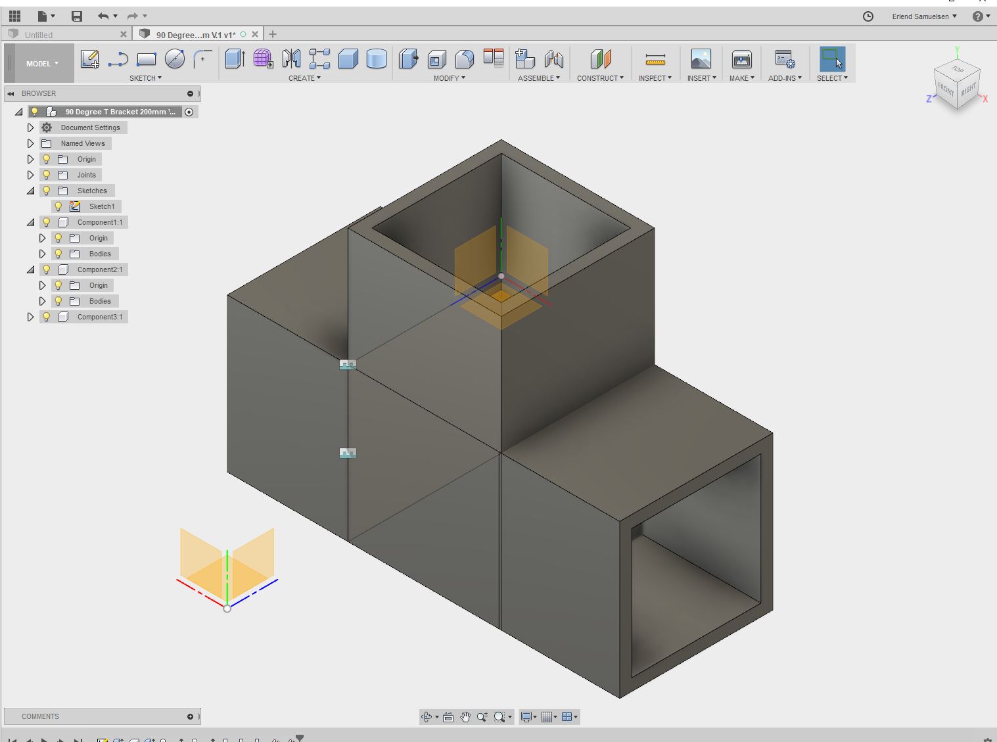The height and width of the screenshot is (742, 997).
Task: Select the Rectangular Pattern tool
Action: pyautogui.click(x=319, y=59)
